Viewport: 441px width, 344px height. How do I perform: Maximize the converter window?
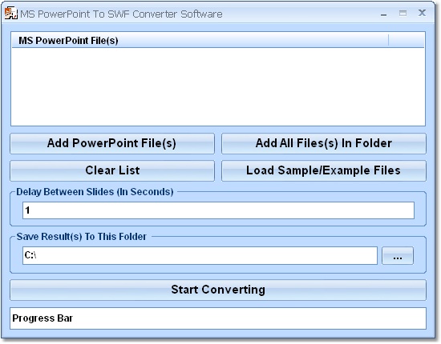403,13
